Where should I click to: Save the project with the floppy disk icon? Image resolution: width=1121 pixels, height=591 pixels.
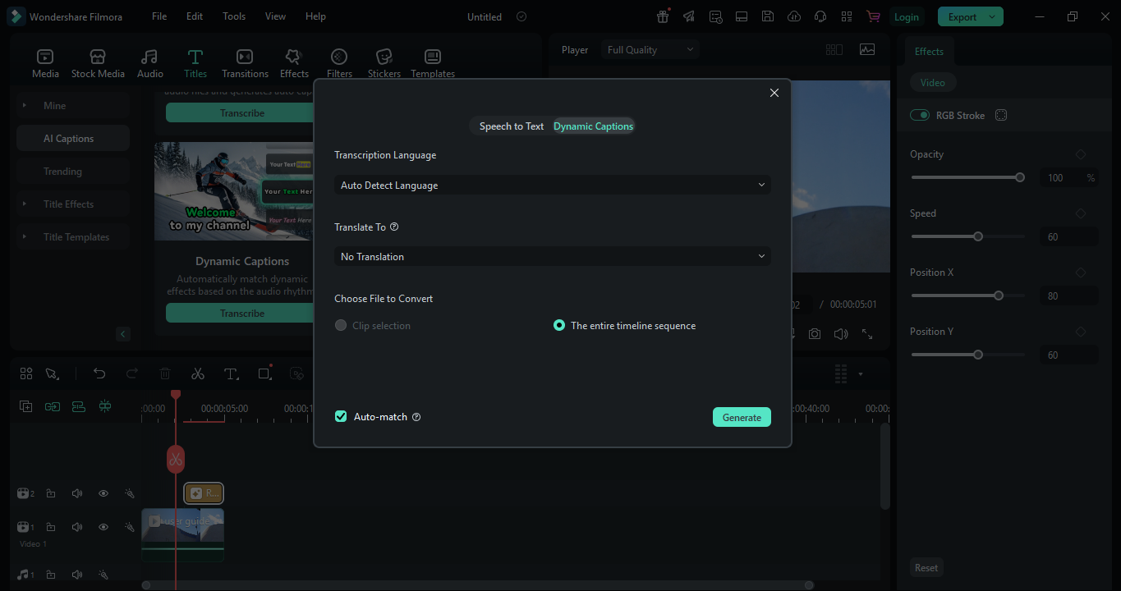tap(767, 16)
